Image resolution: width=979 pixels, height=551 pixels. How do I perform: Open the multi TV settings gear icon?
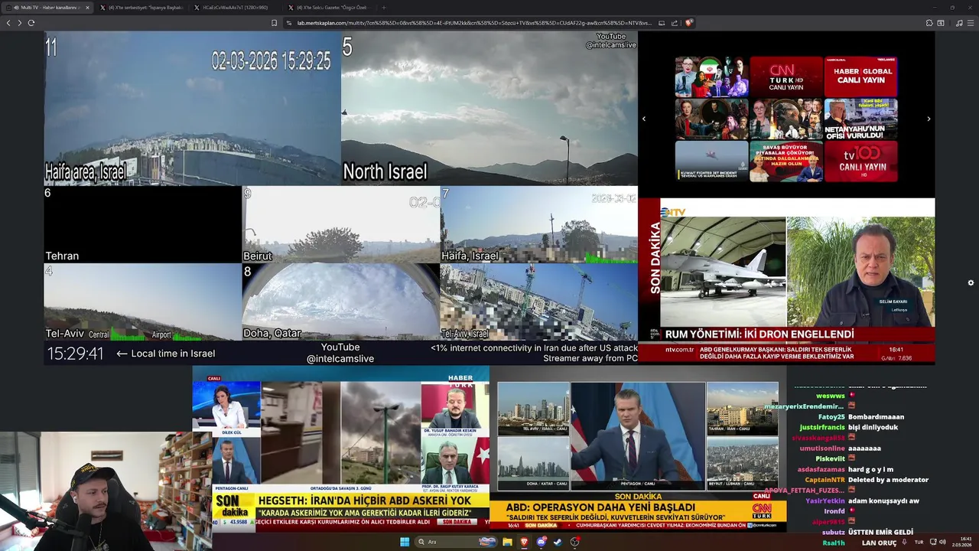[x=971, y=282]
